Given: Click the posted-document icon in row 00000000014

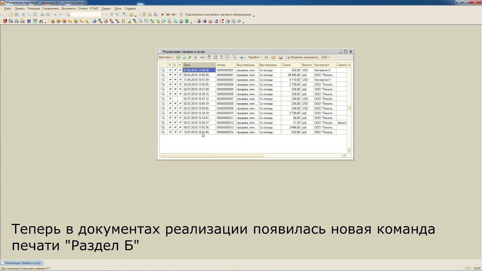Looking at the screenshot, I should 163,132.
